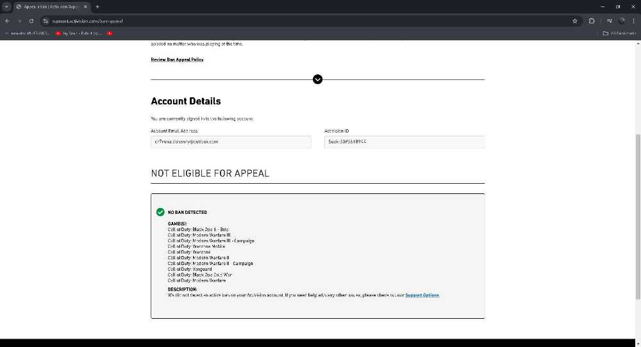Go forward to the next page
641x347 pixels.
coord(19,21)
